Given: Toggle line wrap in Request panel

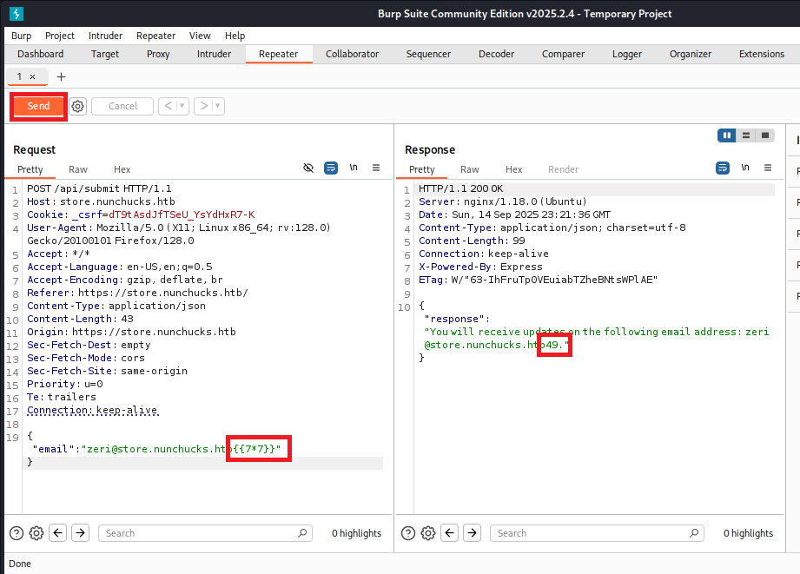Looking at the screenshot, I should [331, 168].
